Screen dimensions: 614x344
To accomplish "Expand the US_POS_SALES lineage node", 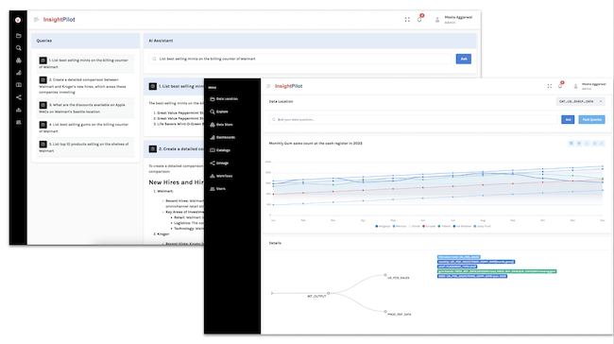I will coord(385,275).
